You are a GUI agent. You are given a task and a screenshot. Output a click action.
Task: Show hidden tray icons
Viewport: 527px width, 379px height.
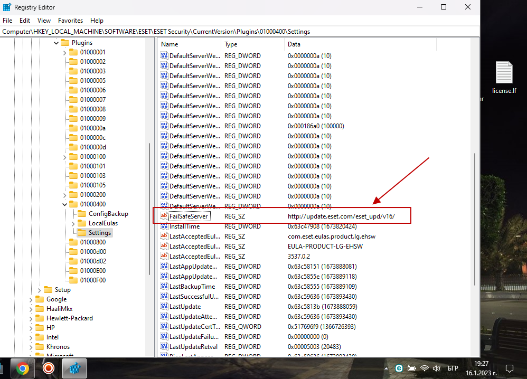[386, 368]
